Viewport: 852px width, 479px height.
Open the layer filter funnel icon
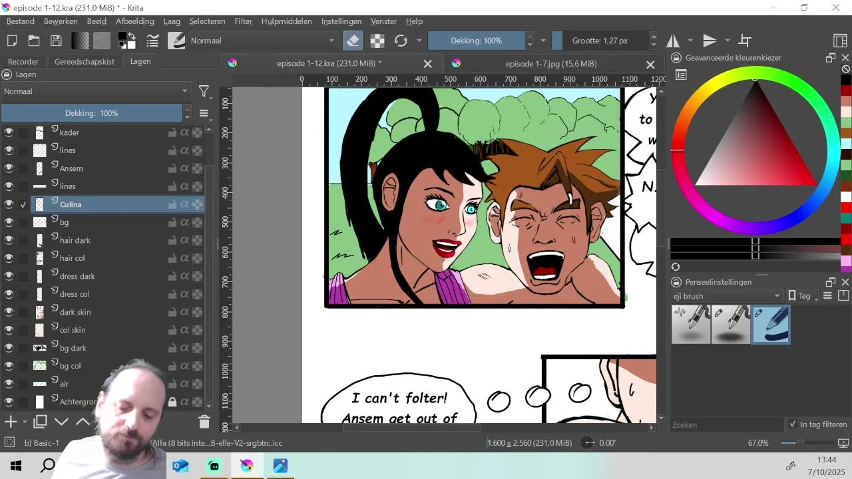coord(204,91)
